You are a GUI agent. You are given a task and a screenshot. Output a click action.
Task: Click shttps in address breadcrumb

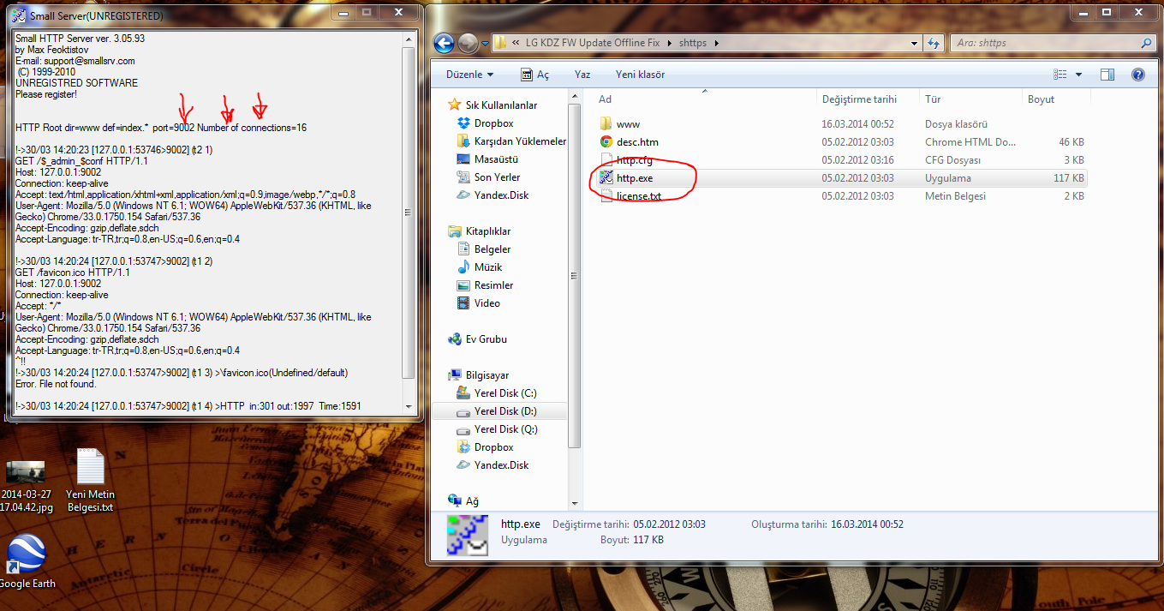(692, 43)
